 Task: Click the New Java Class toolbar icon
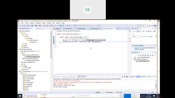coord(47,26)
